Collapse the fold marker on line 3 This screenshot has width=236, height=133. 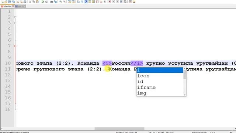15,23
